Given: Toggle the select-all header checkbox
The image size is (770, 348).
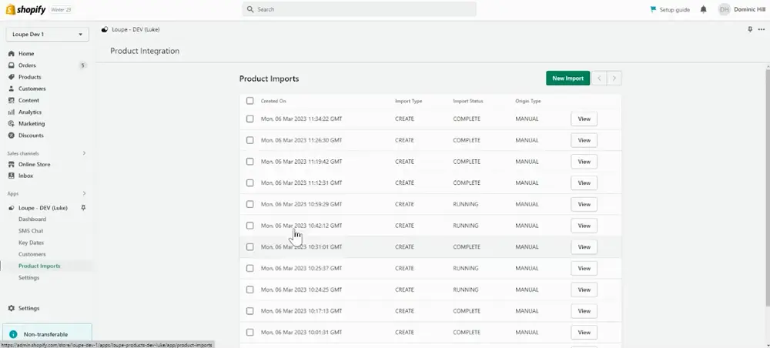Looking at the screenshot, I should tap(250, 101).
